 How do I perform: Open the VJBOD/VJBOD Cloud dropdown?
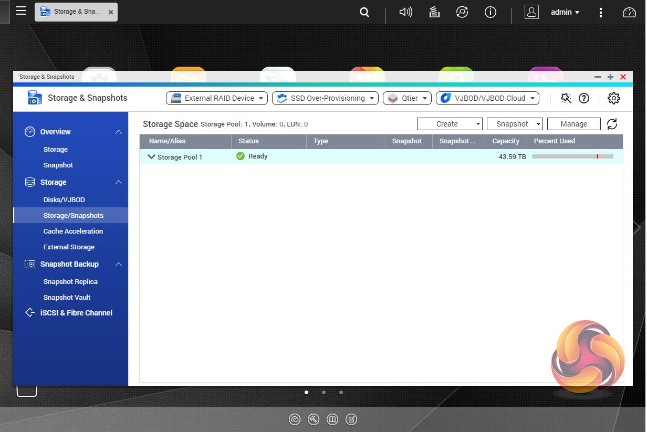pyautogui.click(x=488, y=98)
